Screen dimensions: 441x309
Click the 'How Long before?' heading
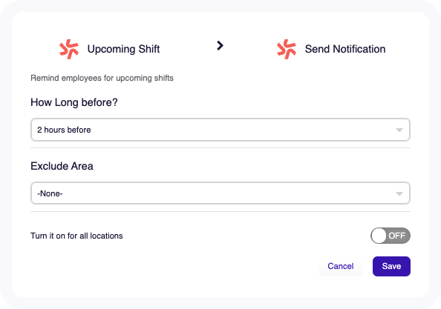[74, 102]
